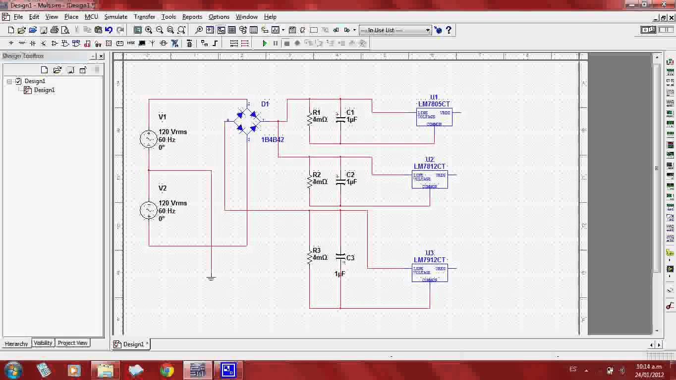This screenshot has height=380, width=676.
Task: New design icon in Design Toolbox
Action: pyautogui.click(x=45, y=70)
